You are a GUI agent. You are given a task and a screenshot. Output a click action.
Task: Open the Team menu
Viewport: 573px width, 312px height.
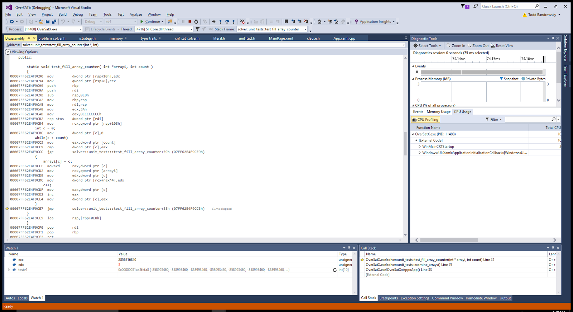[93, 15]
